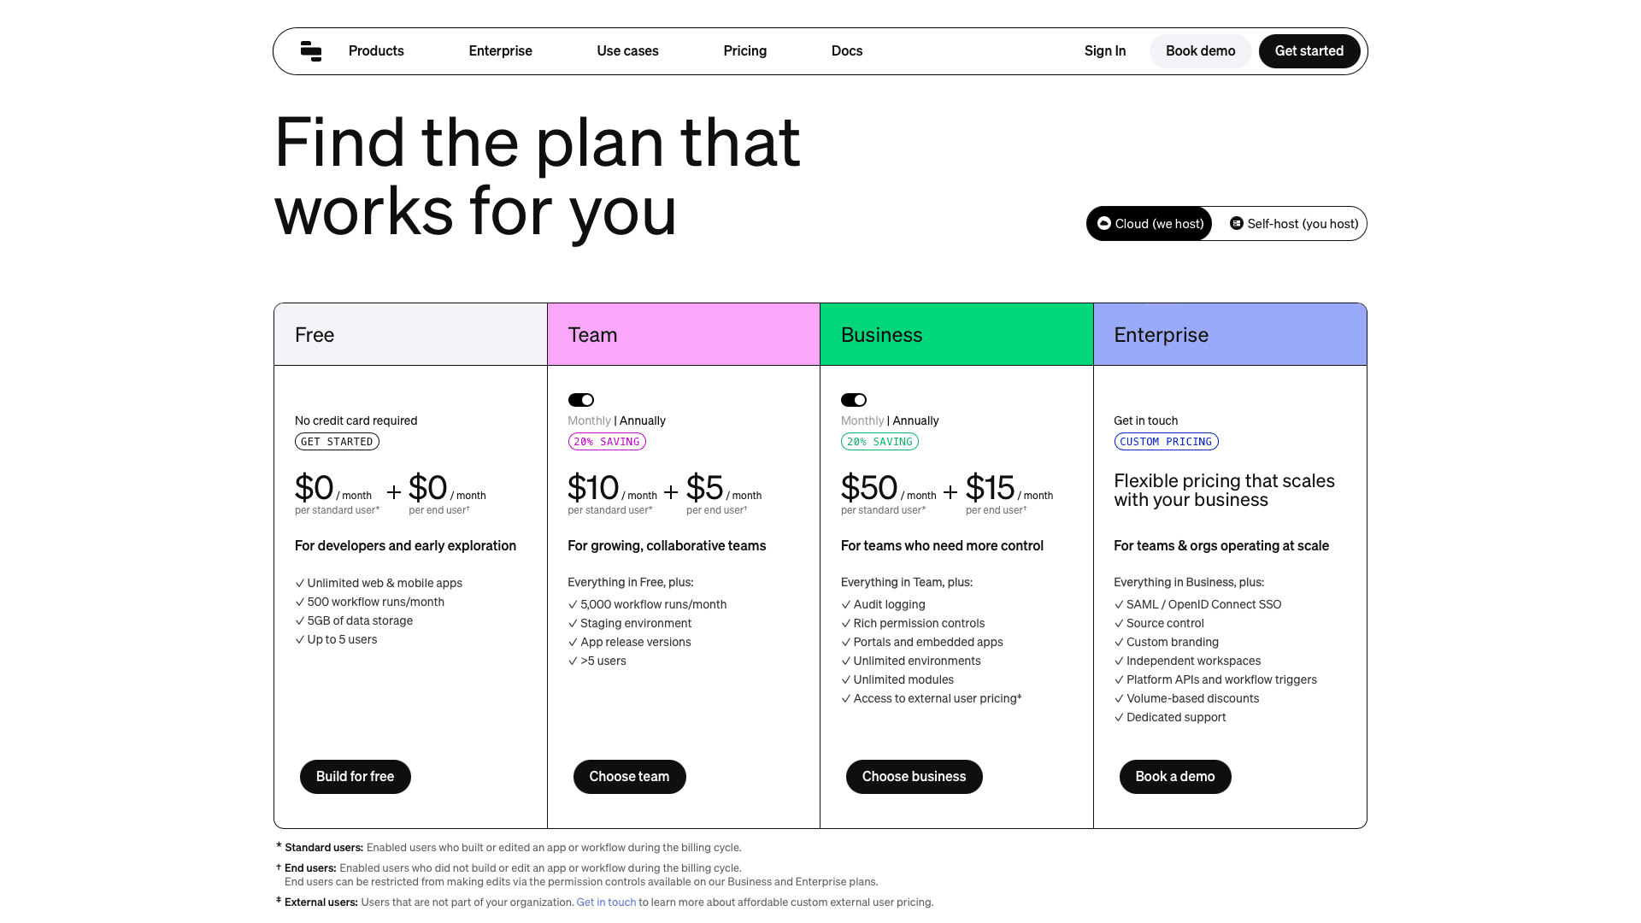Toggle Business plan monthly/annual billing switch
1641x923 pixels.
click(854, 400)
